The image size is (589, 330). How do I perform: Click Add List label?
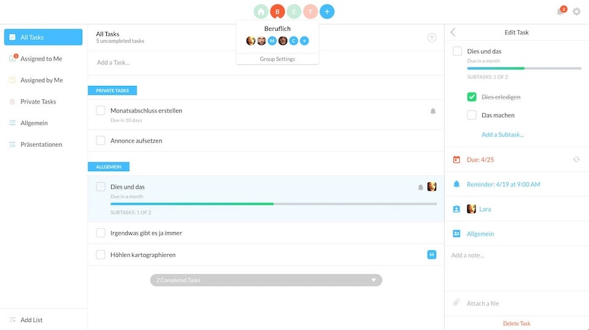[31, 320]
